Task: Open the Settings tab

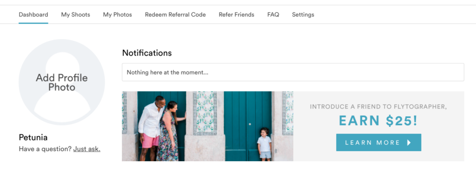Action: click(x=303, y=14)
